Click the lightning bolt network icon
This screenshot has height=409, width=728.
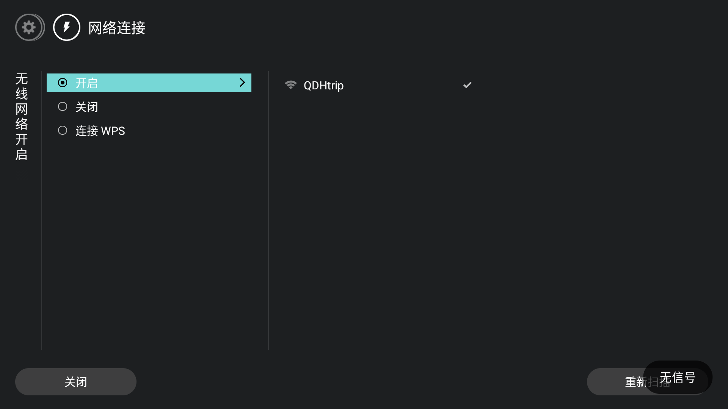tap(67, 27)
